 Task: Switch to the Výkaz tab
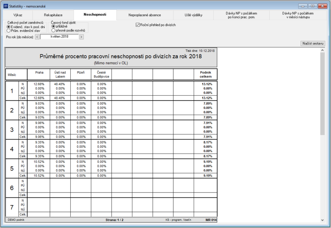pyautogui.click(x=18, y=15)
